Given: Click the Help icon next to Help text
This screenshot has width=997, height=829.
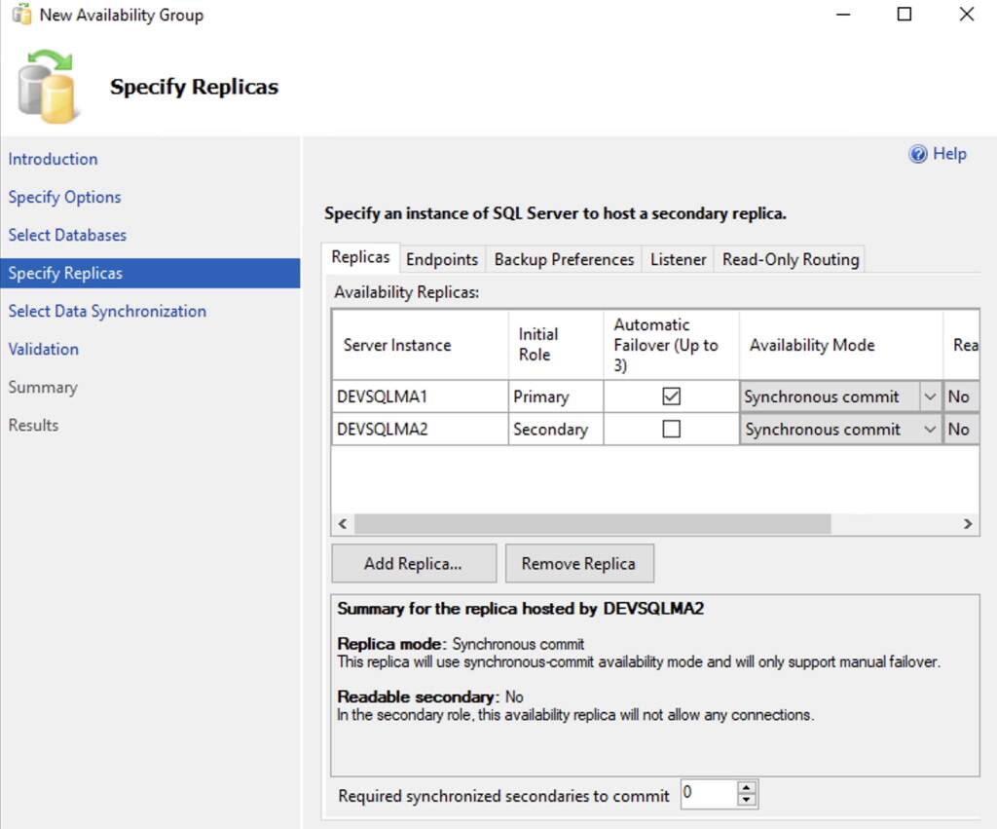Looking at the screenshot, I should point(919,154).
